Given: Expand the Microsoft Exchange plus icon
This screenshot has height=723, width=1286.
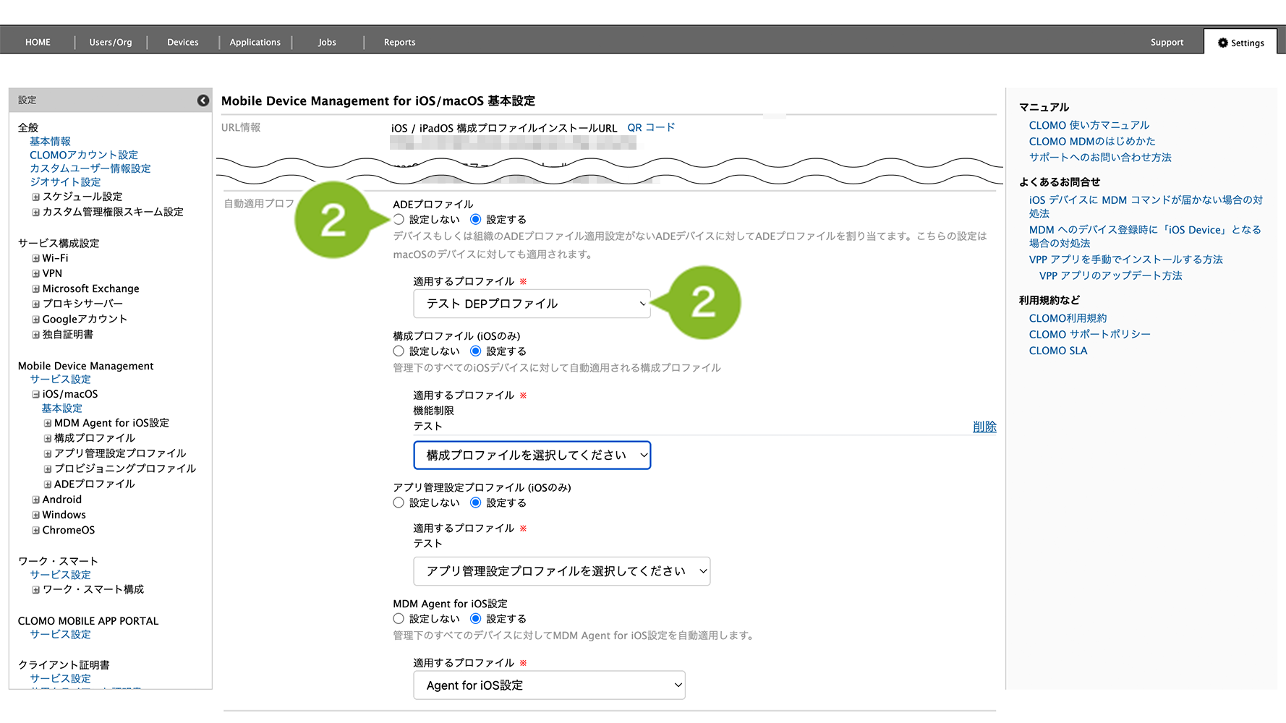Looking at the screenshot, I should coord(35,288).
